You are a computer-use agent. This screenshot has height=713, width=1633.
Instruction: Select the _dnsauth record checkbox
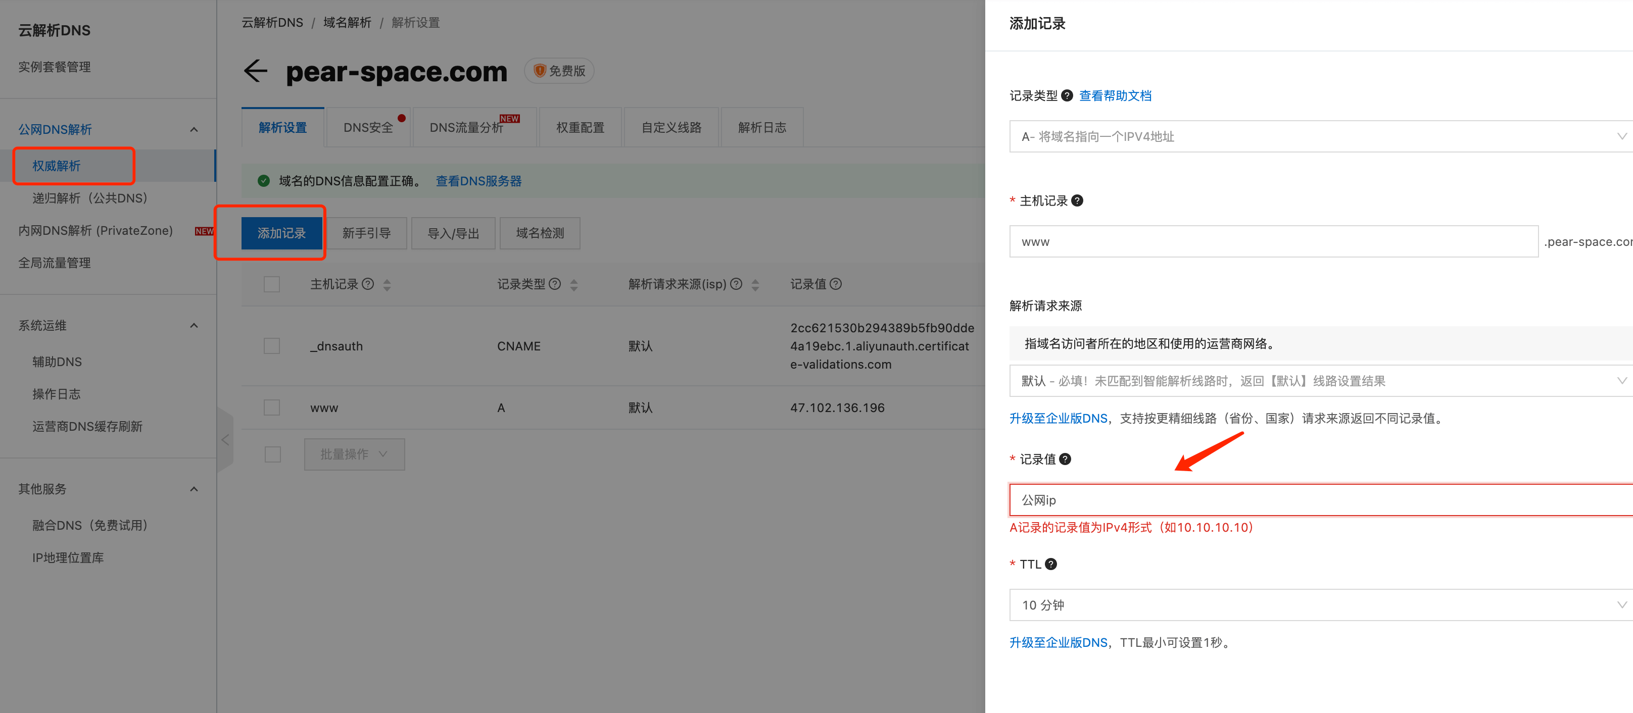(272, 346)
